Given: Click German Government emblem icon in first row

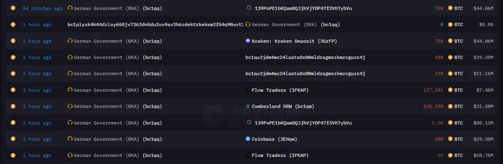Looking at the screenshot, I should [x=70, y=8].
